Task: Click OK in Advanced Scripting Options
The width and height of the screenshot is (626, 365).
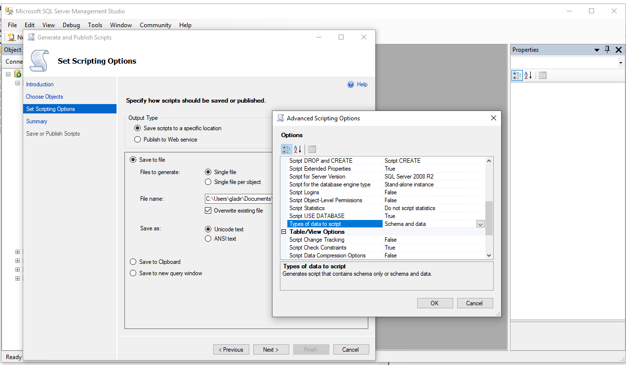Action: click(x=434, y=303)
